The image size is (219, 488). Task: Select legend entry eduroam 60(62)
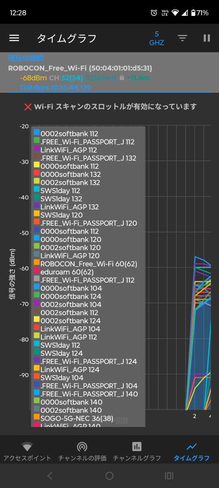point(64,272)
